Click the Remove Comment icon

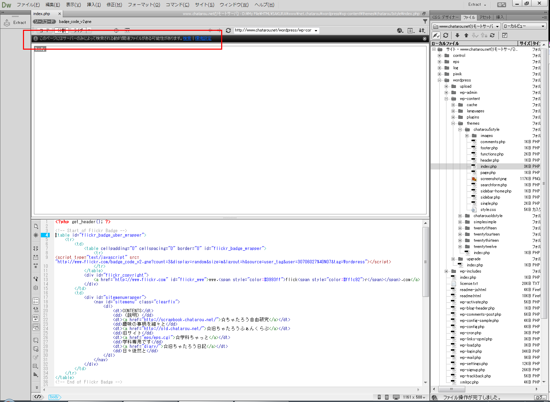36,349
